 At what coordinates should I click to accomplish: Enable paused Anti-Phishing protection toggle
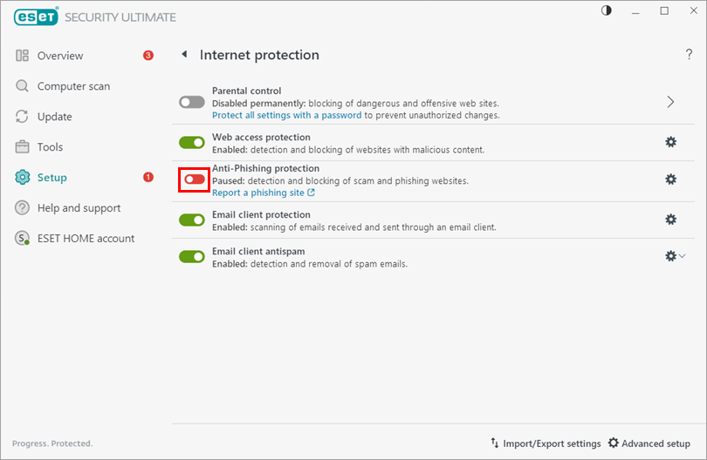pos(194,179)
